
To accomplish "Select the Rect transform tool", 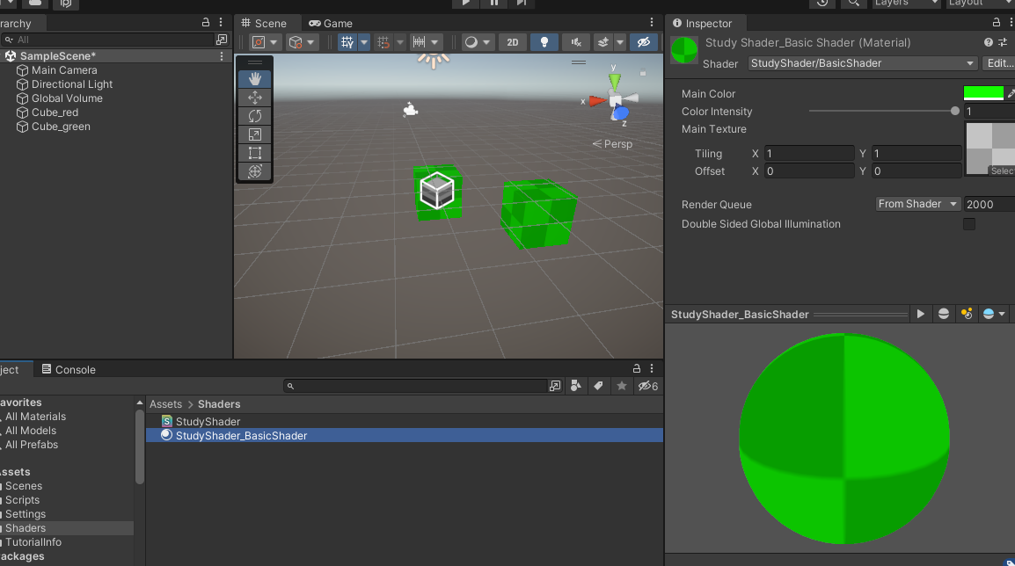I will (x=255, y=153).
